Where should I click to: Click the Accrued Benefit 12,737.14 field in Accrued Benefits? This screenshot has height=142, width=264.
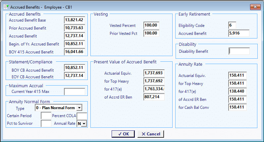[75, 36]
